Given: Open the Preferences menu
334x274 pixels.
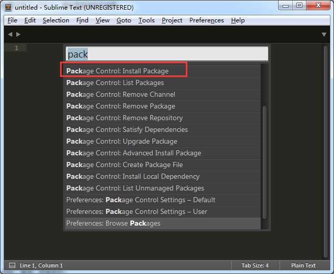Looking at the screenshot, I should pos(207,20).
